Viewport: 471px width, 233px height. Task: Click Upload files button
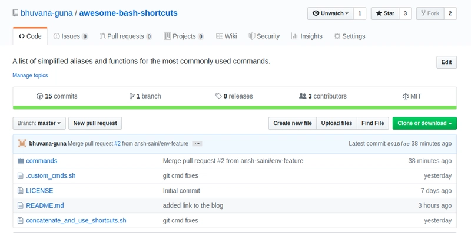336,123
